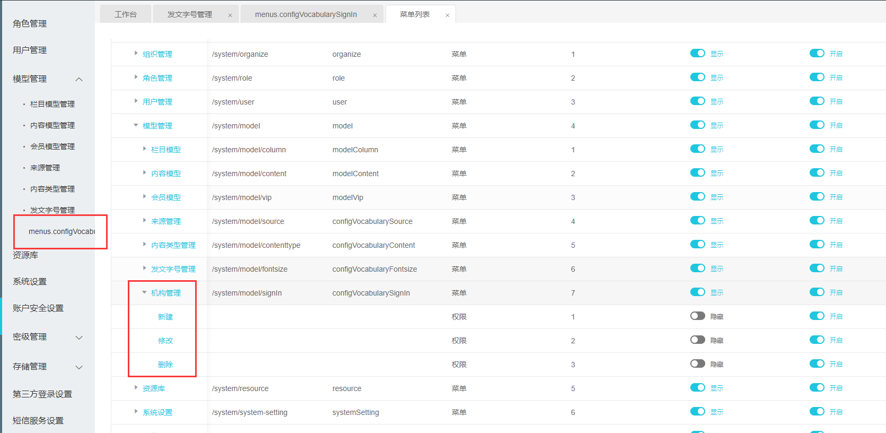The height and width of the screenshot is (433, 886).
Task: Expand the 组织管理 tree row
Action: point(136,53)
